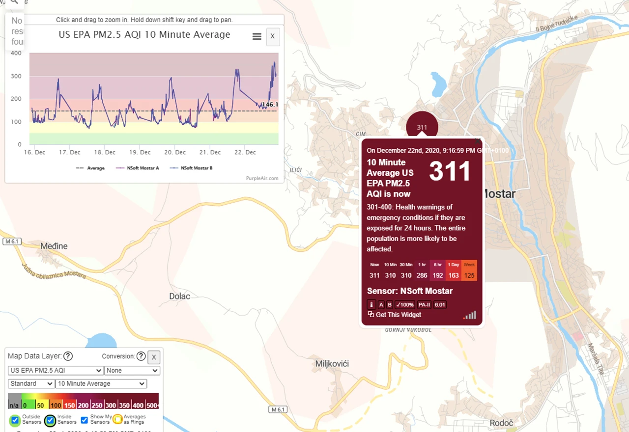Click the Get This Widget link
This screenshot has height=432, width=629.
[x=395, y=315]
